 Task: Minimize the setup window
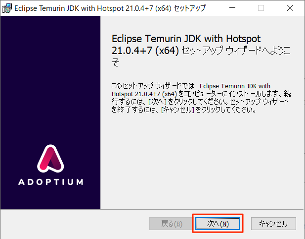click(x=232, y=8)
